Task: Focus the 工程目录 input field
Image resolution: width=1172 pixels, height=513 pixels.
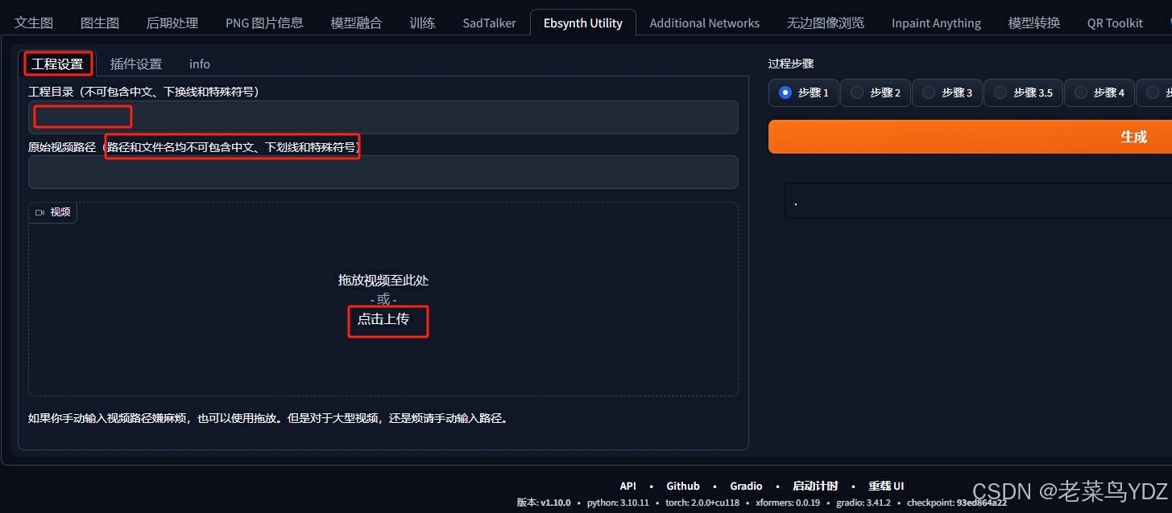Action: click(x=383, y=117)
